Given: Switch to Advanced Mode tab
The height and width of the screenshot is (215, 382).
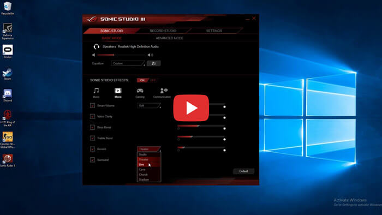Looking at the screenshot, I should (x=170, y=38).
